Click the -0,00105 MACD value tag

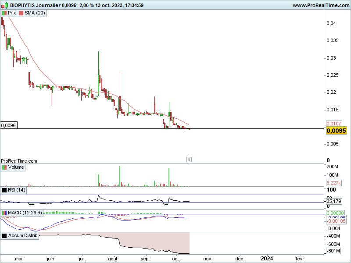click(336, 221)
